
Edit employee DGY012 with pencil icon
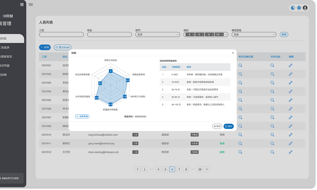(x=291, y=152)
